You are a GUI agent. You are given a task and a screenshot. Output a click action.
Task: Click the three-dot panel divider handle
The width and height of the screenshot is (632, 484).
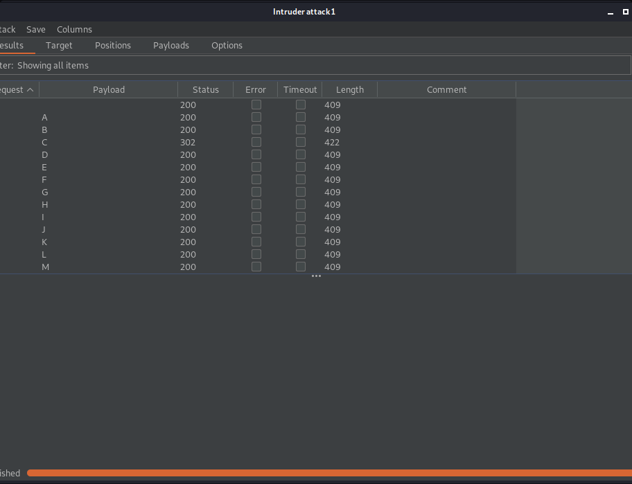(317, 276)
